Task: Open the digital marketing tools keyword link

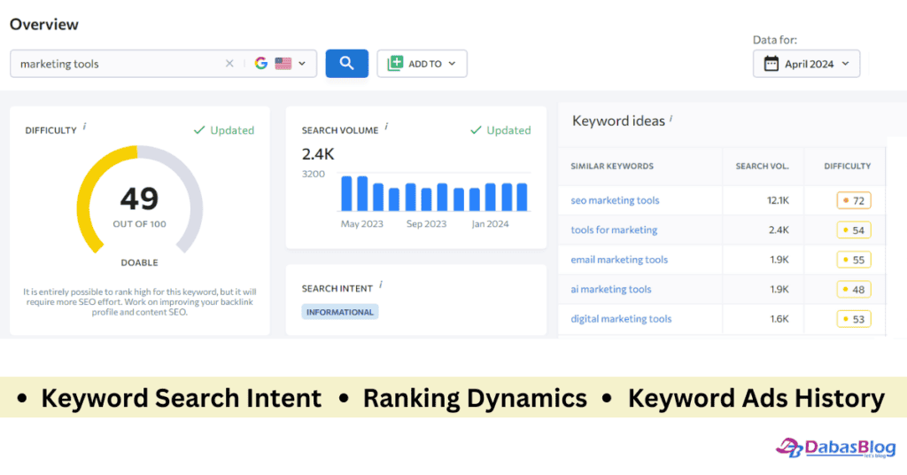Action: [x=621, y=318]
